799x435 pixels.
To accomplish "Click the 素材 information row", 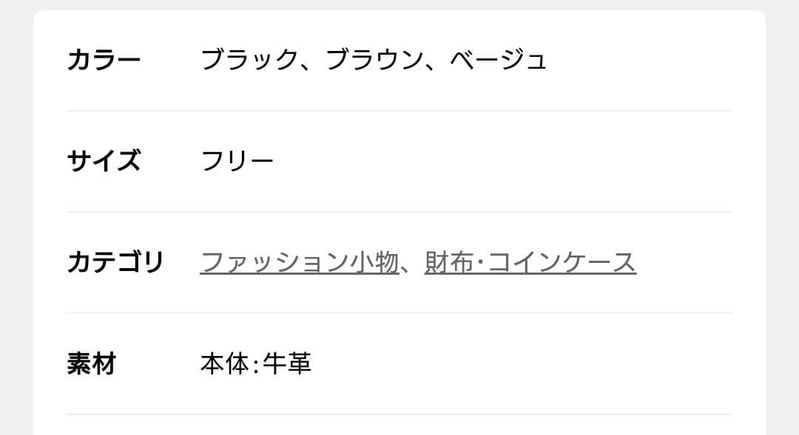I will coord(399,363).
